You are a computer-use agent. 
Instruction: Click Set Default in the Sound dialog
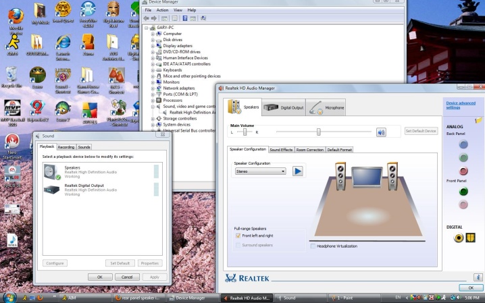pos(120,263)
